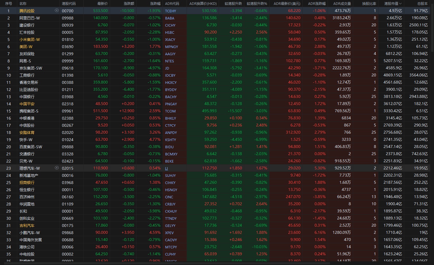Sort by 最新价 column header
This screenshot has height=265, width=434.
click(x=102, y=4)
